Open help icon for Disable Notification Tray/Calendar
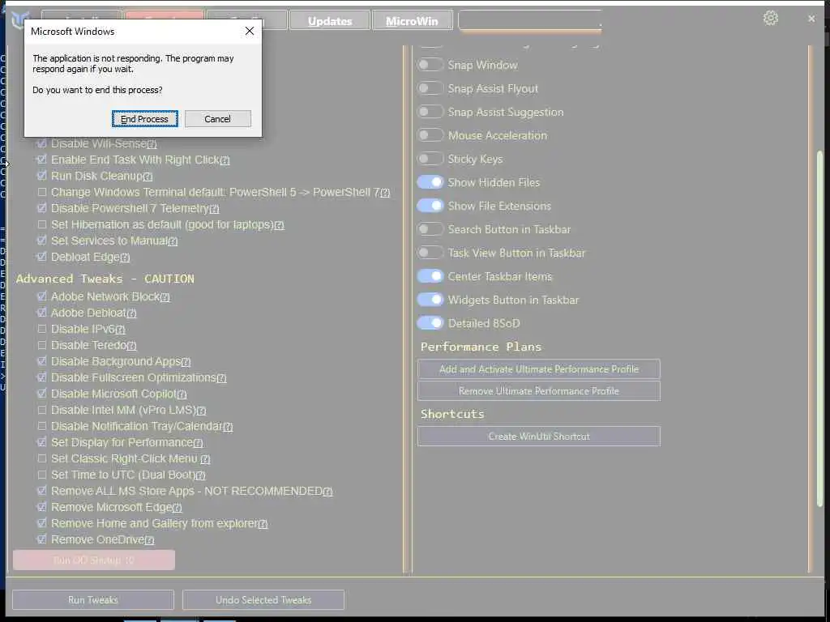Image resolution: width=830 pixels, height=622 pixels. 228,427
